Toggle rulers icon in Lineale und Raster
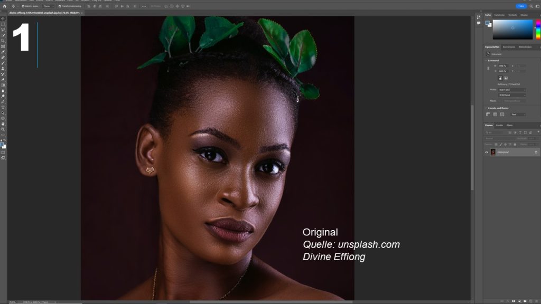 [488, 115]
